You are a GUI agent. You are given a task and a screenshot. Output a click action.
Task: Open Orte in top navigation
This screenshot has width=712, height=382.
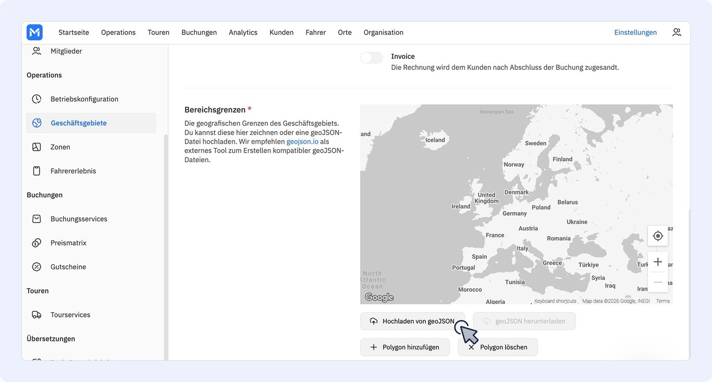(345, 32)
